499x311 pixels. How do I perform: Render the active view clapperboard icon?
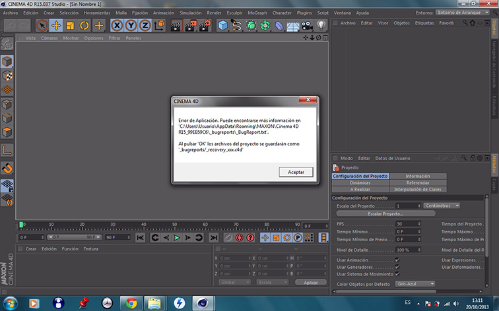(x=176, y=26)
